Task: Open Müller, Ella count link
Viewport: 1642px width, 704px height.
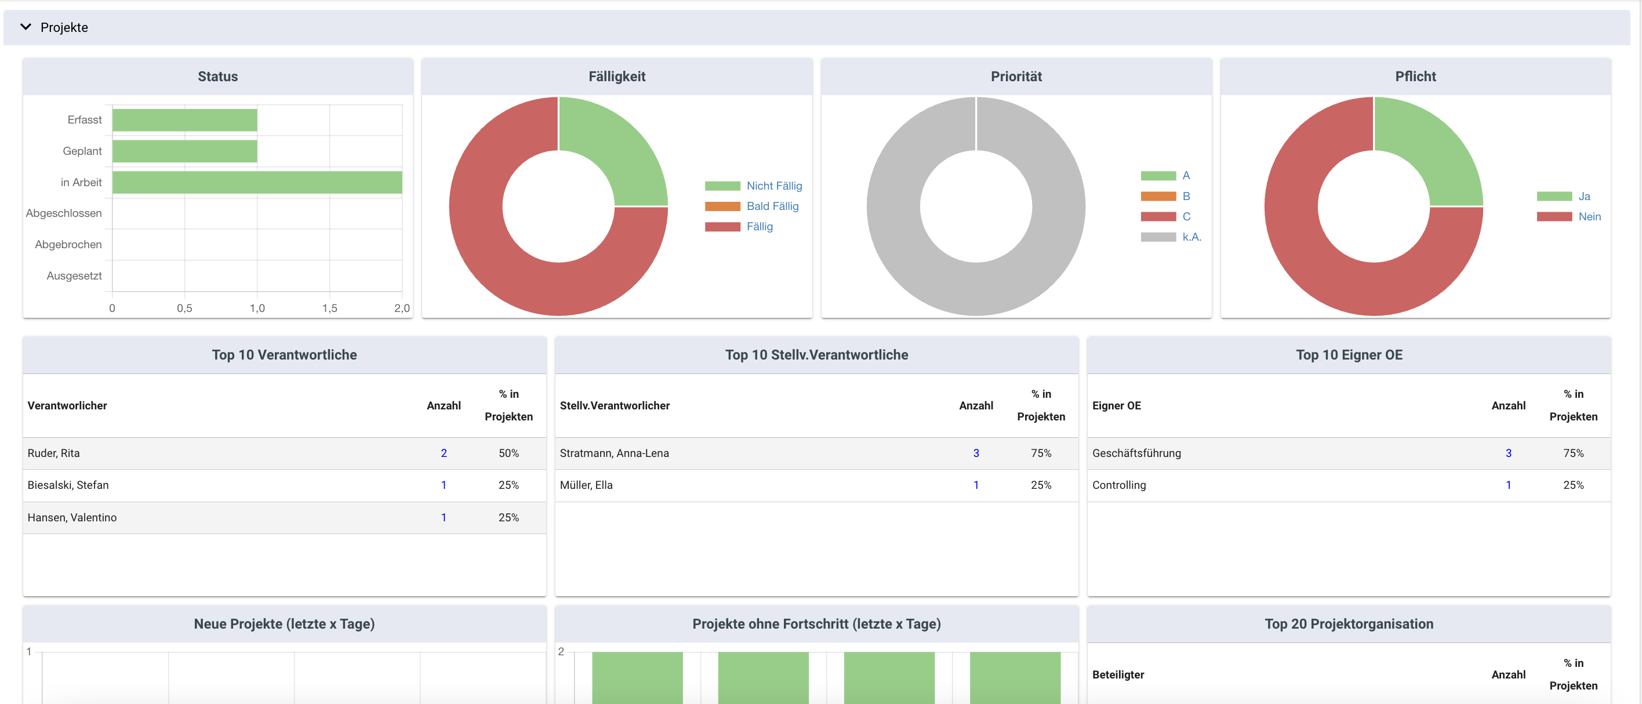Action: pos(975,485)
